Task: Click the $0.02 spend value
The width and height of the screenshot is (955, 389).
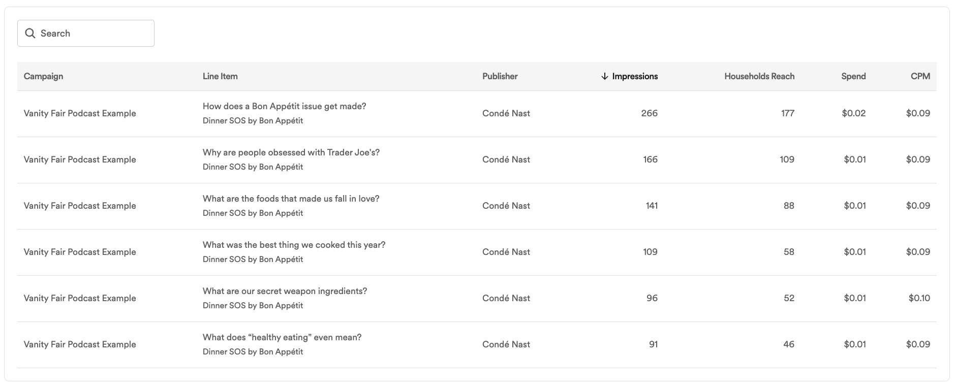Action: pyautogui.click(x=854, y=113)
